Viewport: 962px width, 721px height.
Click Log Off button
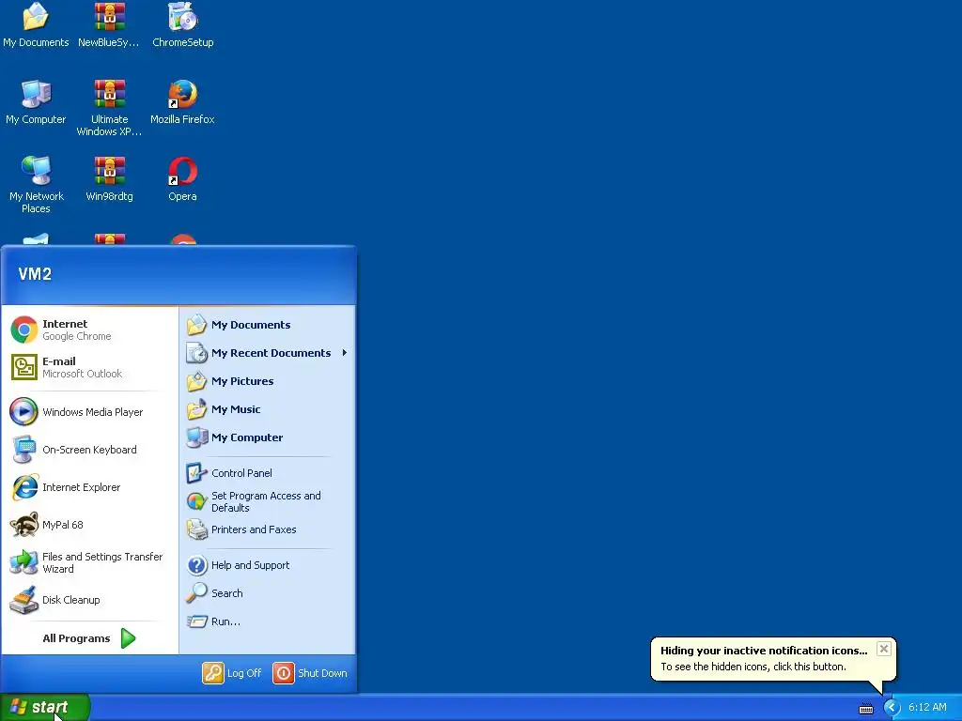(x=232, y=672)
